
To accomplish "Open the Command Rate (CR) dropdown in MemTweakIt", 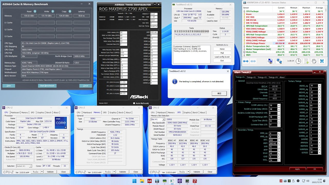I will click(279, 125).
